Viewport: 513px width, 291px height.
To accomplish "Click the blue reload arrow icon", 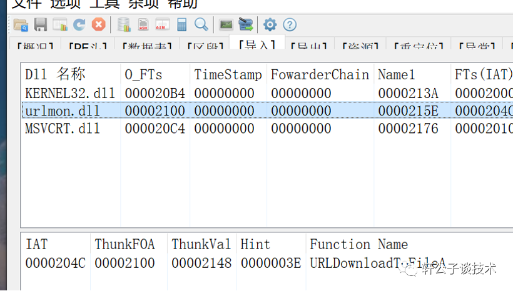I will 79,25.
